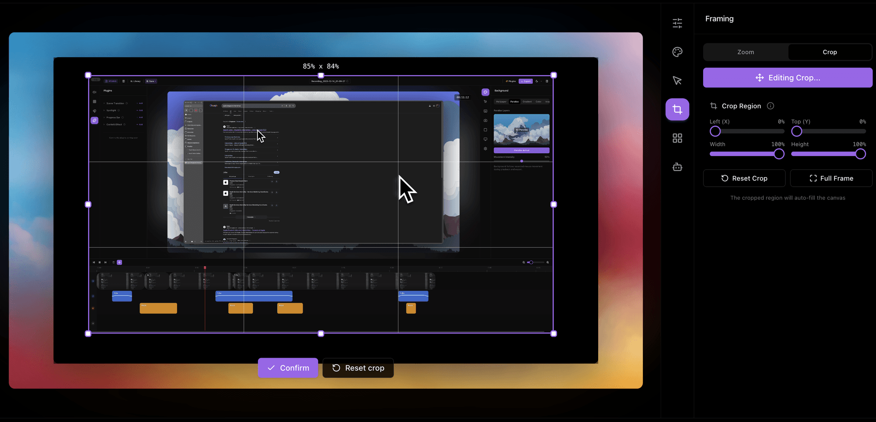
Task: Click the Top (Y) slider handle
Action: pos(797,131)
